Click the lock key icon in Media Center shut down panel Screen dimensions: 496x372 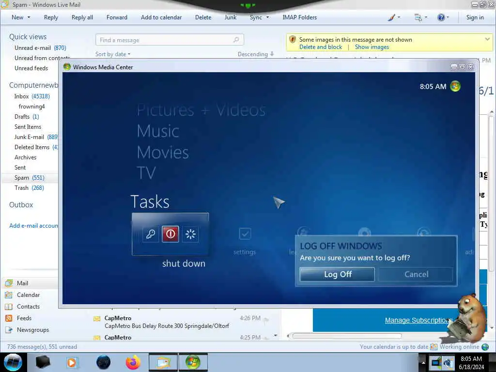coord(150,234)
